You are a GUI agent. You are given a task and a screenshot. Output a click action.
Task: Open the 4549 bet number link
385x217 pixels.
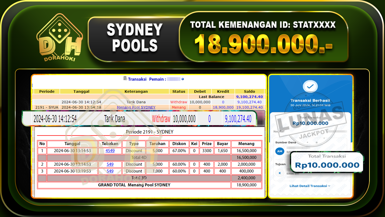(110, 150)
